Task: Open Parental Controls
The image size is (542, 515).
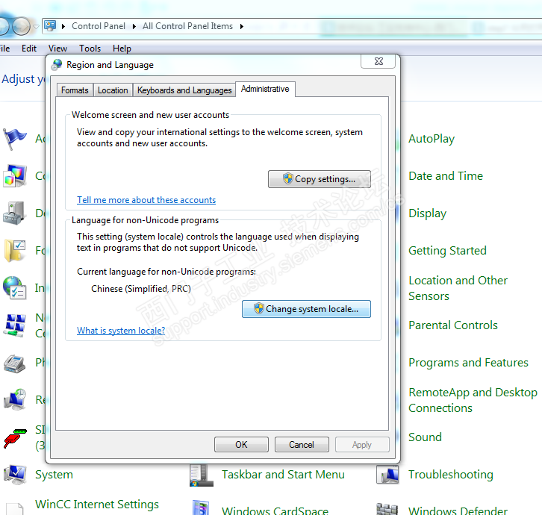Action: coord(453,325)
